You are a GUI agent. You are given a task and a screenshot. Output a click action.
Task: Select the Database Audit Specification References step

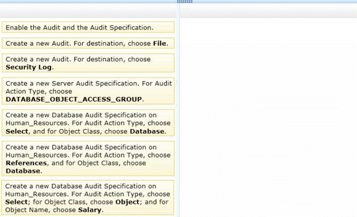click(x=88, y=158)
